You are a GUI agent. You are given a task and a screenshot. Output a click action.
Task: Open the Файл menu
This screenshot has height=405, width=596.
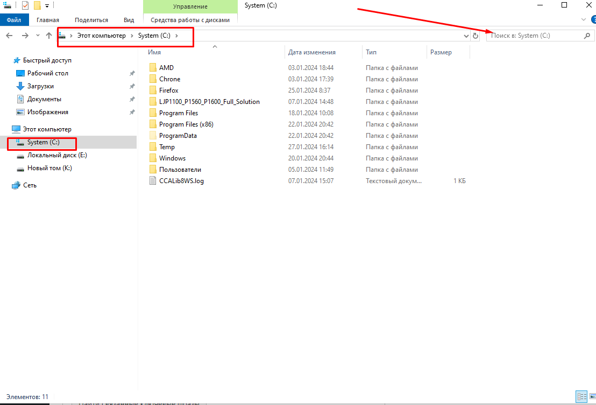point(14,20)
